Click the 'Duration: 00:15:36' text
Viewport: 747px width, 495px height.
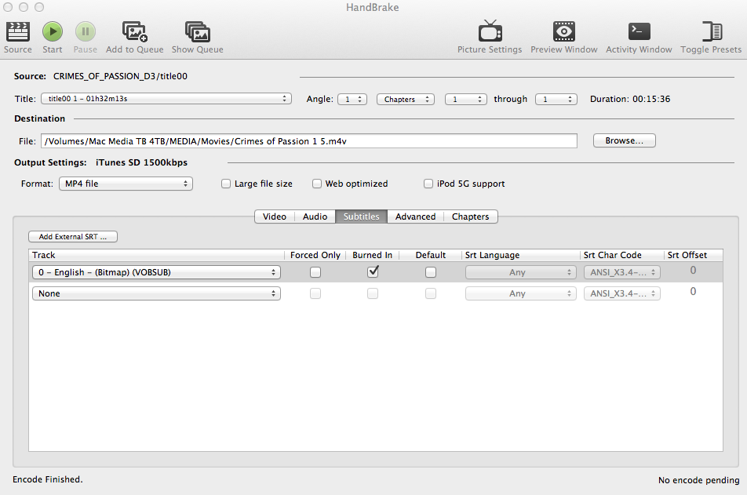(630, 99)
